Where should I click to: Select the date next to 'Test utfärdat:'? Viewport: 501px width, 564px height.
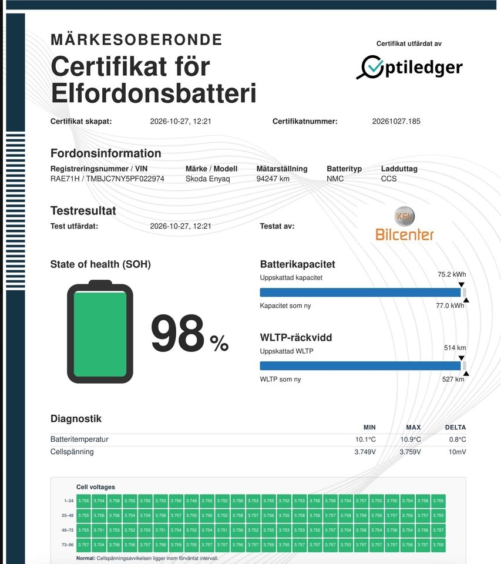pos(180,226)
